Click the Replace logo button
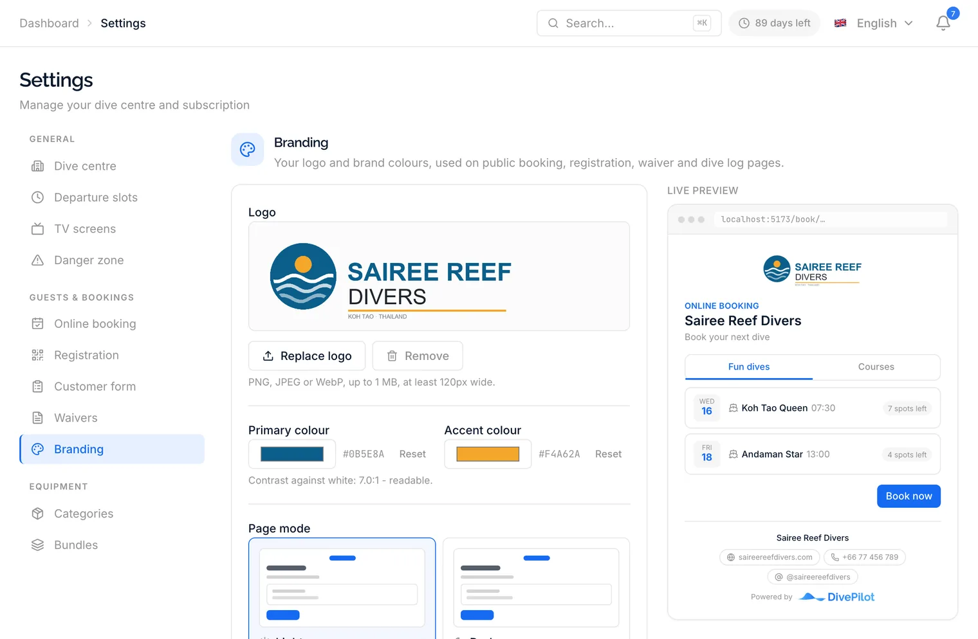This screenshot has height=639, width=978. pos(307,356)
